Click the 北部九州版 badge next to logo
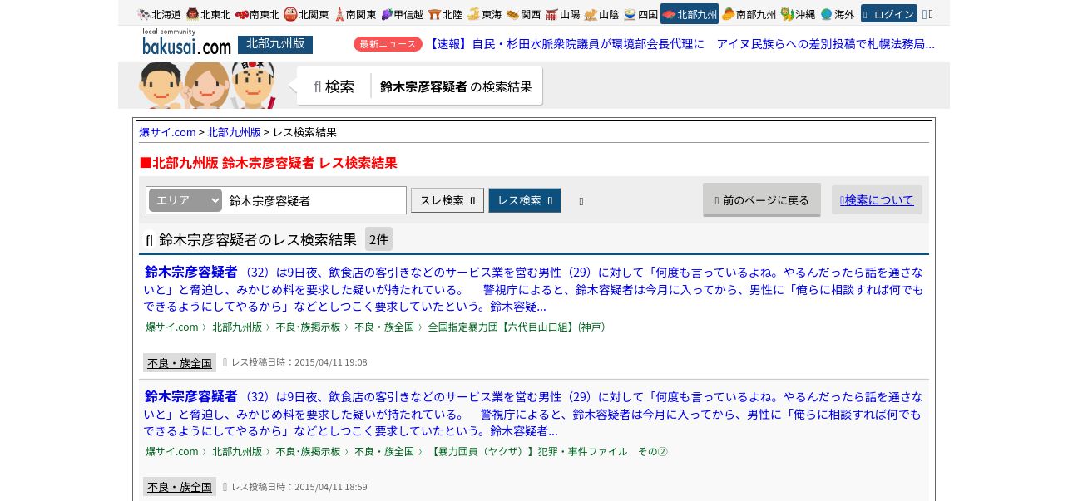The height and width of the screenshot is (501, 1068). (275, 44)
